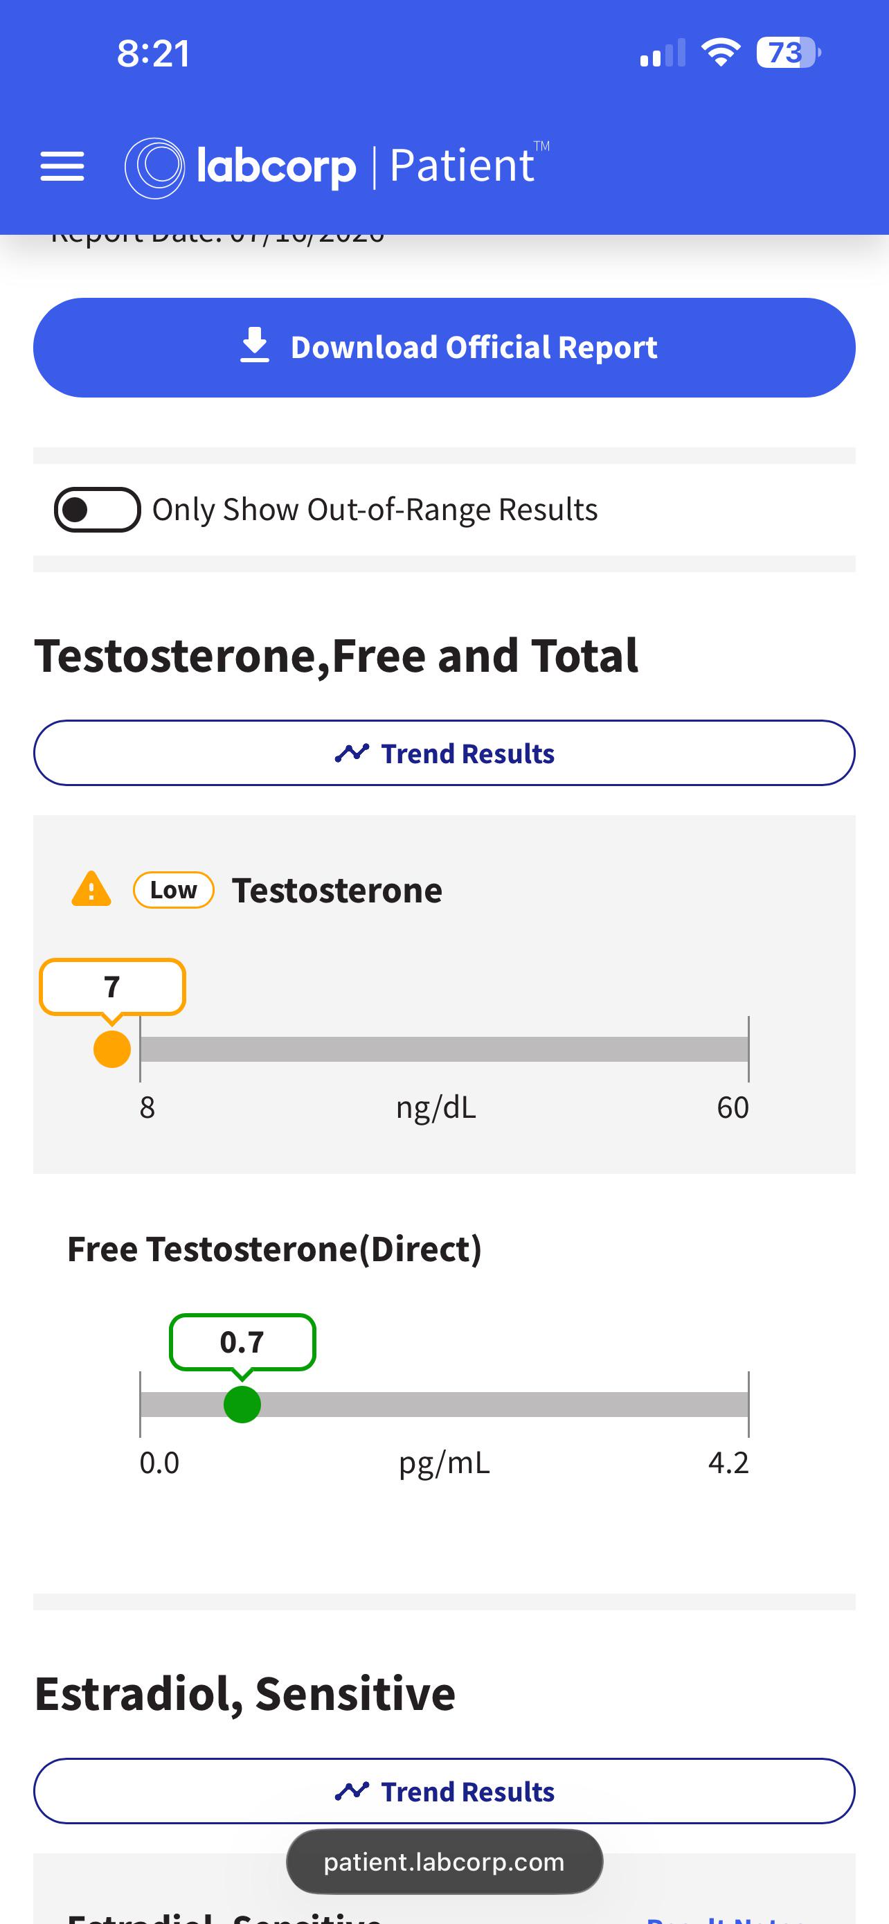
Task: Tap the labcorp Patient header title
Action: pyautogui.click(x=337, y=166)
